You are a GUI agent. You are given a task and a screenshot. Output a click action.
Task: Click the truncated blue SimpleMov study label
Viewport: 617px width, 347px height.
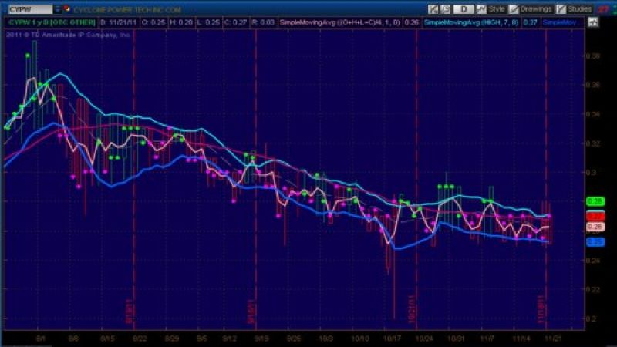point(559,22)
